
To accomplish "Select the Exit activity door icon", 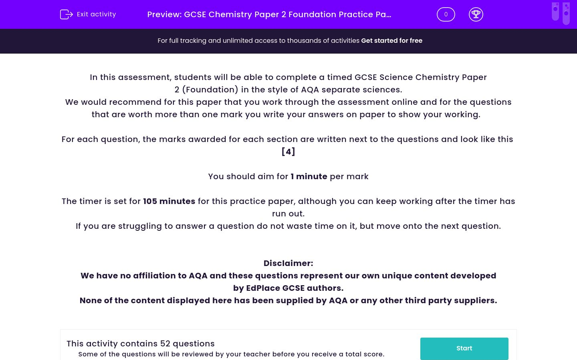I will coord(67,14).
